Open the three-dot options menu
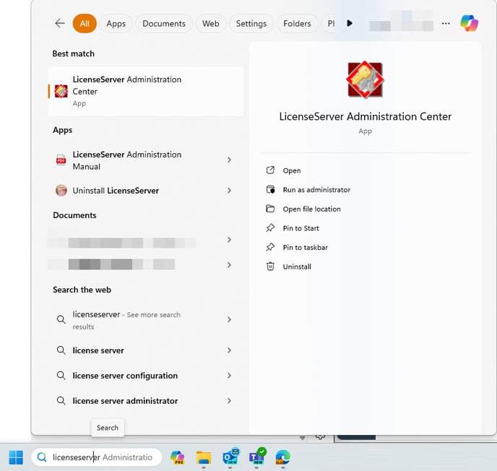The width and height of the screenshot is (497, 471). 446,23
